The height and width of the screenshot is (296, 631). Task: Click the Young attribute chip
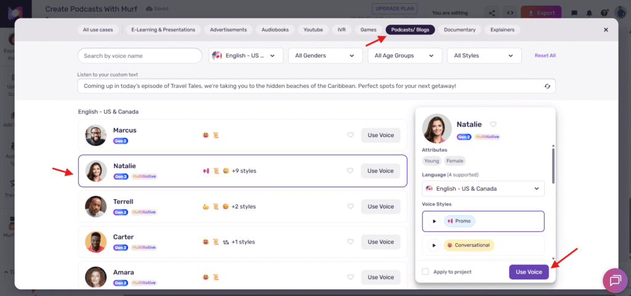[431, 161]
